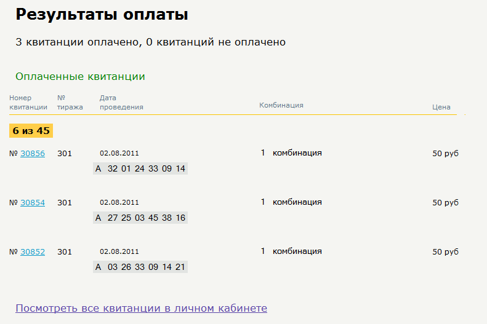Select number combination 'A 27 25 03 45 38 16'

point(140,218)
